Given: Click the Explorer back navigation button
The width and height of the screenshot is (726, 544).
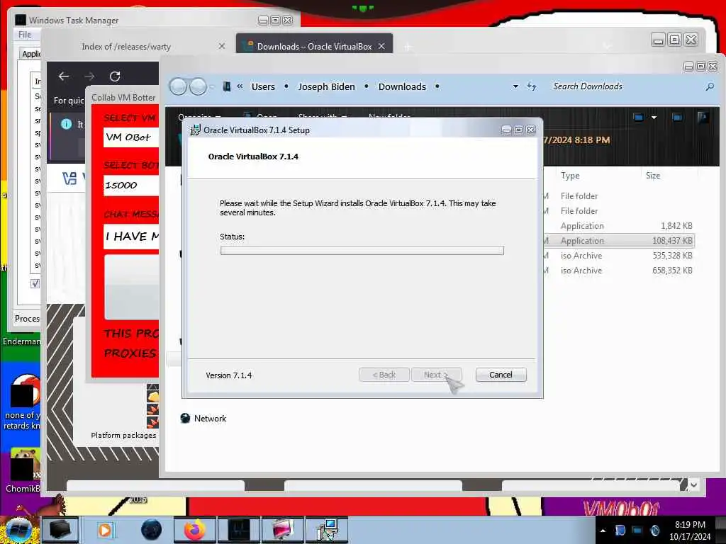Looking at the screenshot, I should pyautogui.click(x=178, y=86).
